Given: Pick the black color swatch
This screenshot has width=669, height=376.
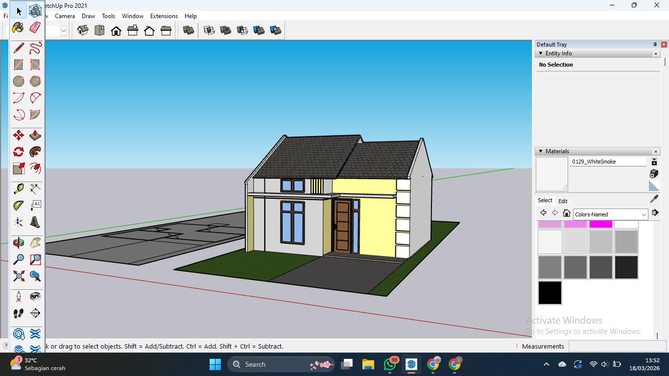Looking at the screenshot, I should pyautogui.click(x=550, y=293).
